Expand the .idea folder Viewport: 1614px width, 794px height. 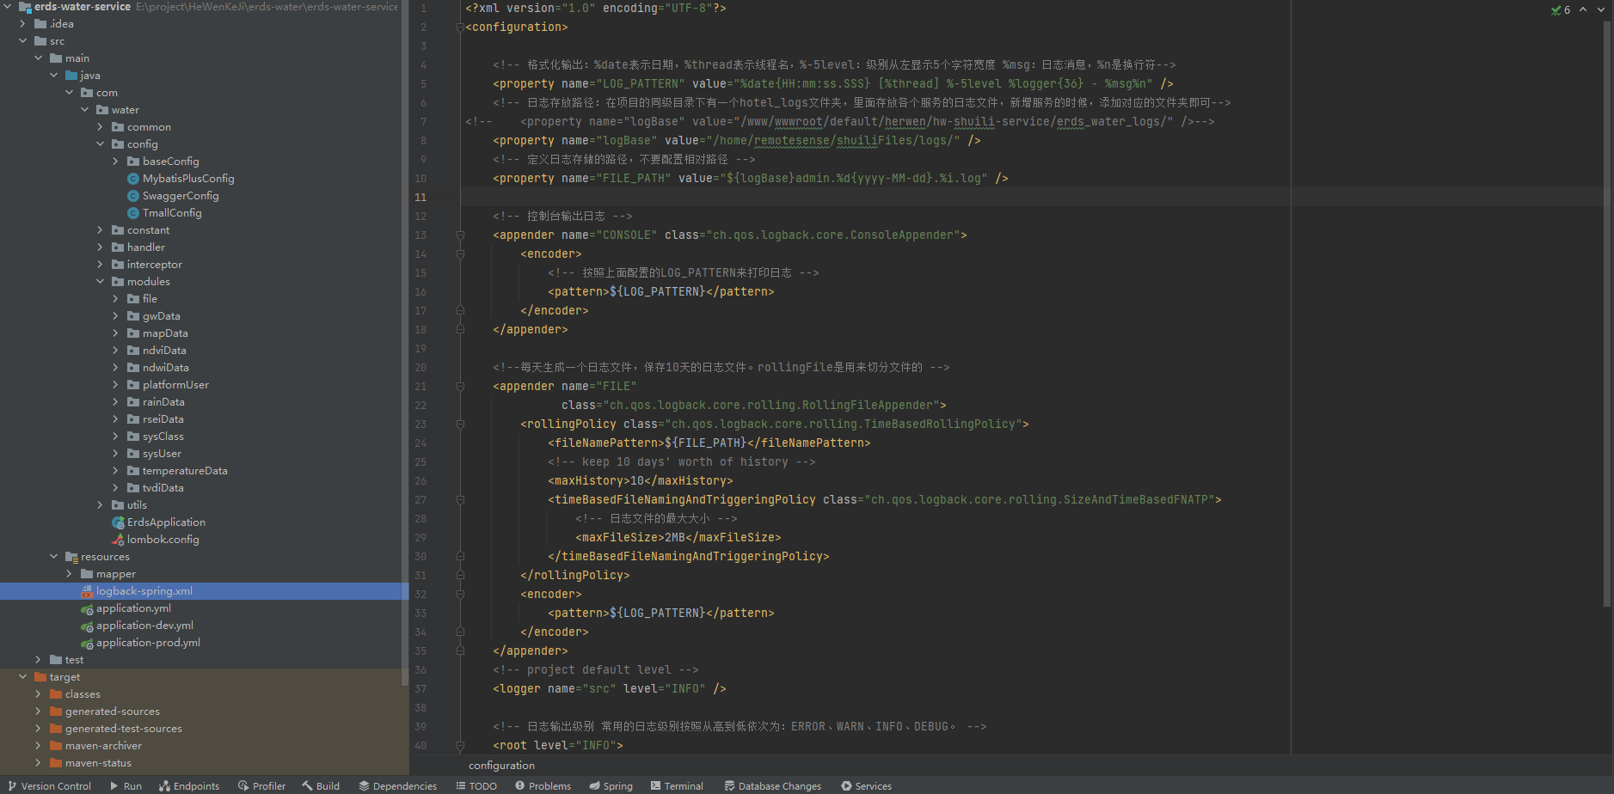point(23,24)
